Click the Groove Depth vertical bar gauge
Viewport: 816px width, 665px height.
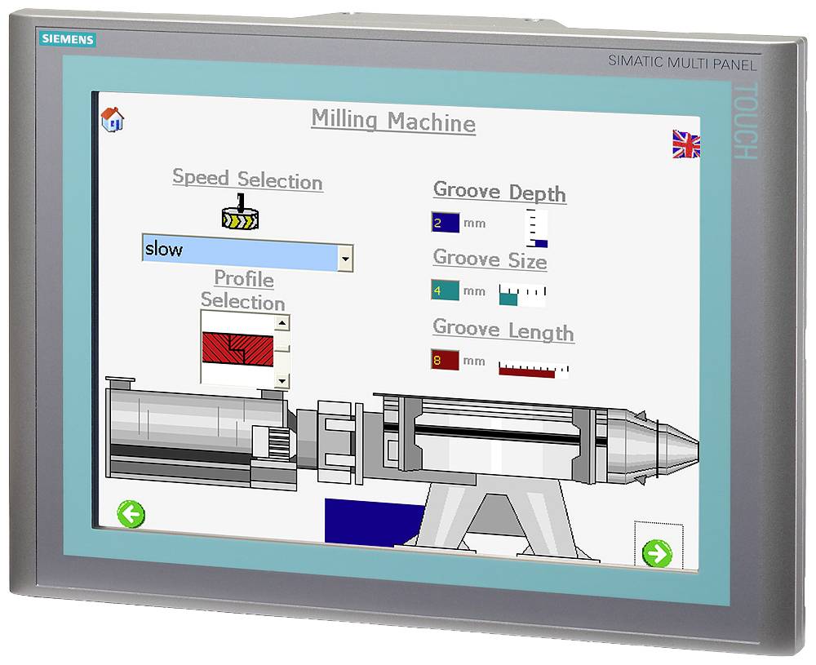coord(537,228)
